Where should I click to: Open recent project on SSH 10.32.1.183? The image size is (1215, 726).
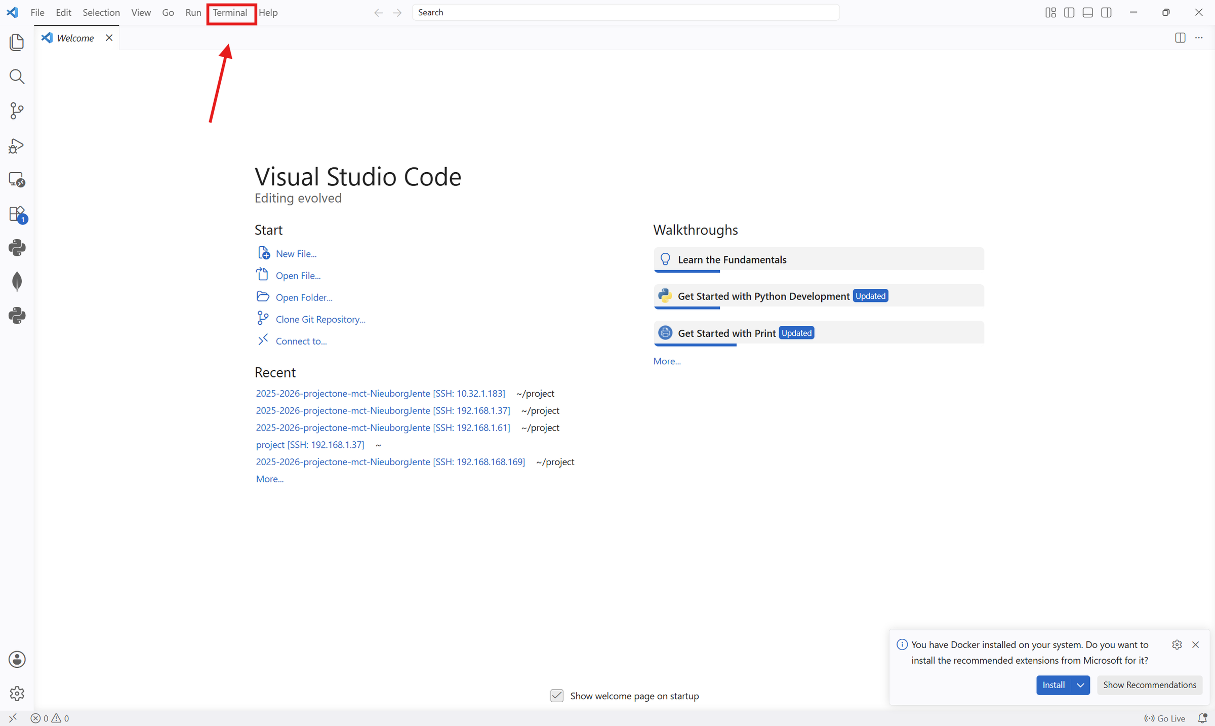coord(380,393)
